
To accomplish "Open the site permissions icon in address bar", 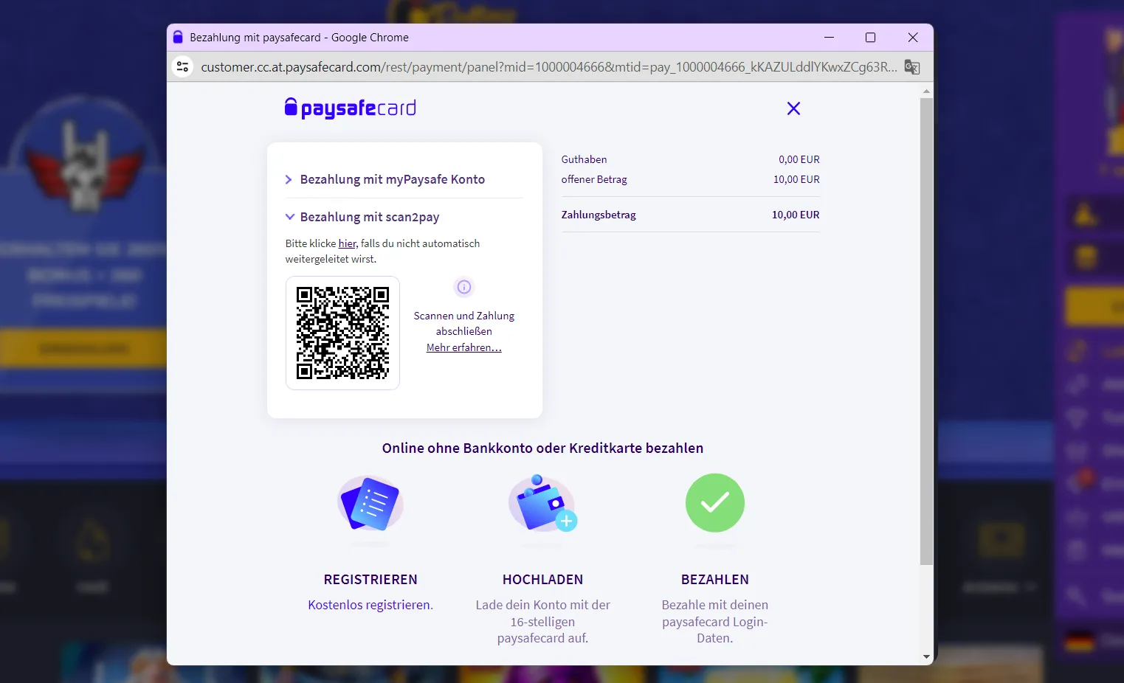I will coord(182,66).
